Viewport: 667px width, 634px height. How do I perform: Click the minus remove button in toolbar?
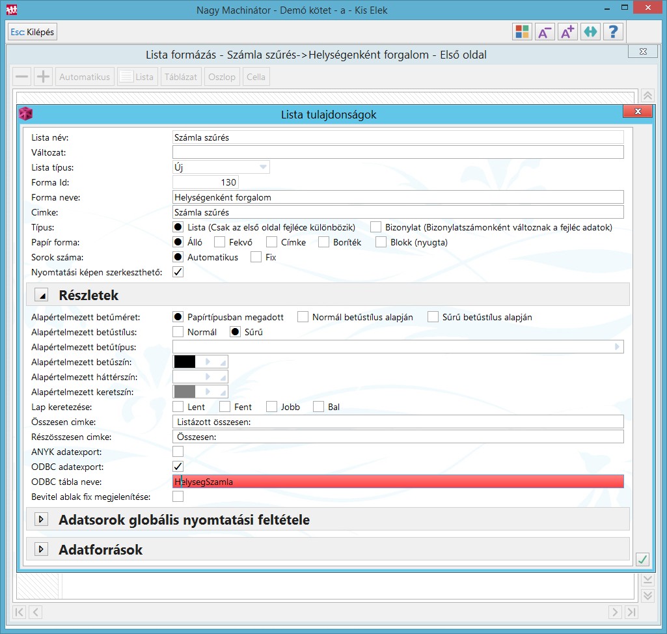point(21,77)
